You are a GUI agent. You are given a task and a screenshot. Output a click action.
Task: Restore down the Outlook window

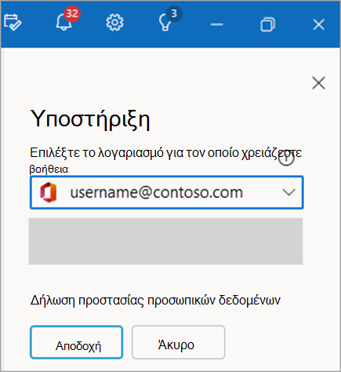coord(268,24)
